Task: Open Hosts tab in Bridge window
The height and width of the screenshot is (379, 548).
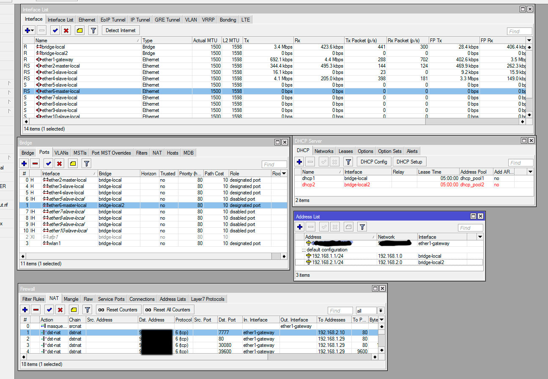Action: pyautogui.click(x=173, y=153)
